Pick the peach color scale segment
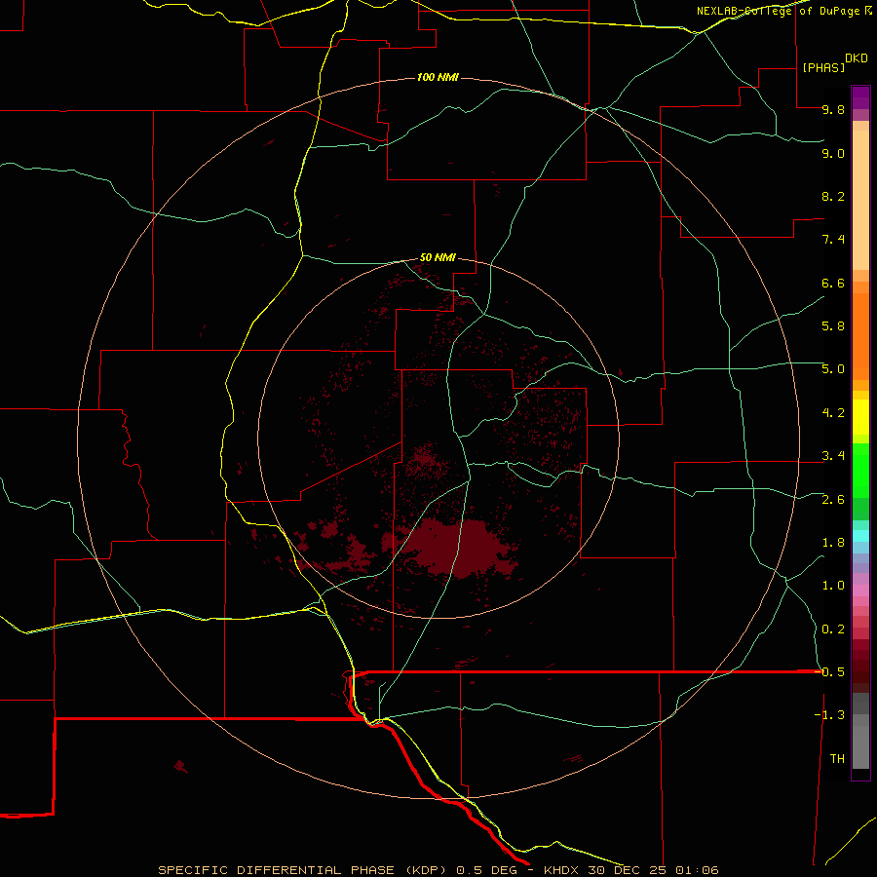Image resolution: width=877 pixels, height=877 pixels. click(860, 200)
